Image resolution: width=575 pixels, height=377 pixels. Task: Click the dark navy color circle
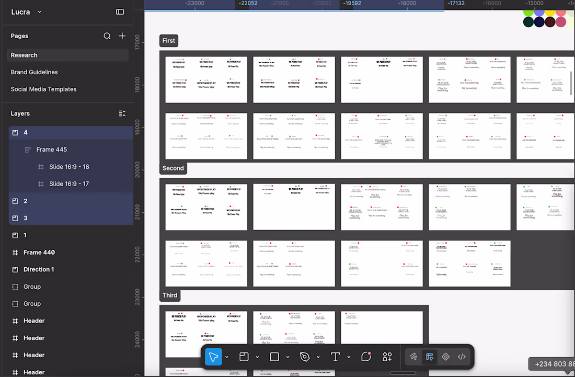pos(539,22)
